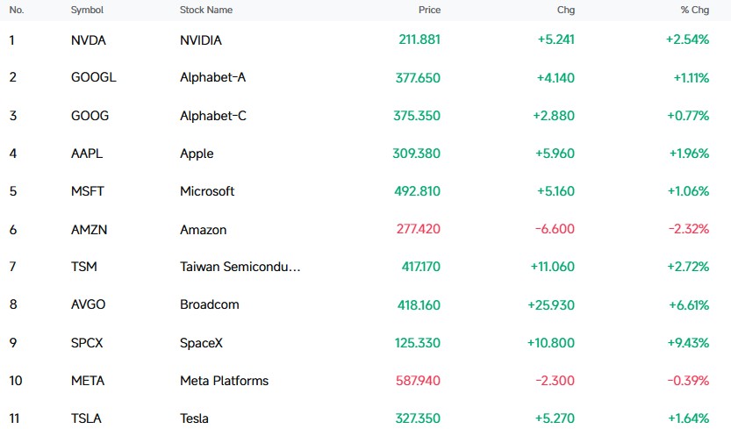Viewport: 731px width, 429px height.
Task: Click the No. column header
Action: [x=17, y=10]
